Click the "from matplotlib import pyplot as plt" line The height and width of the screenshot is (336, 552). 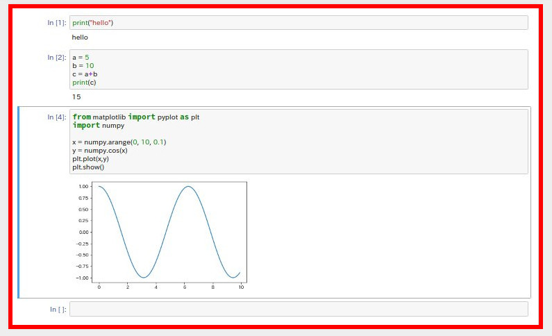(x=136, y=117)
